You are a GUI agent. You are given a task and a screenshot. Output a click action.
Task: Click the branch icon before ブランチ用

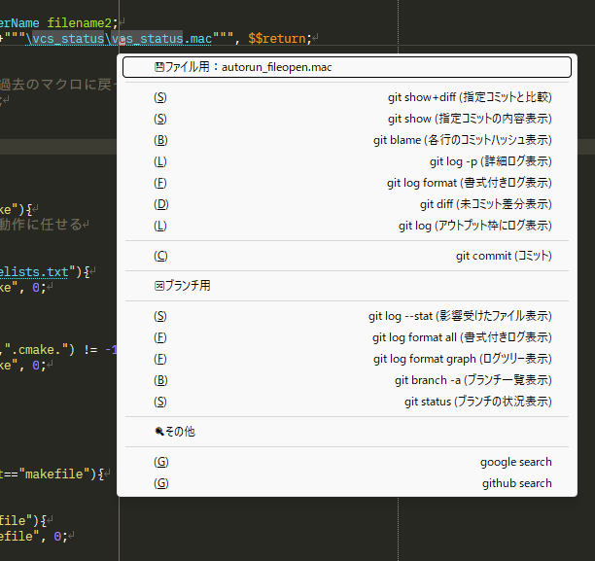159,286
